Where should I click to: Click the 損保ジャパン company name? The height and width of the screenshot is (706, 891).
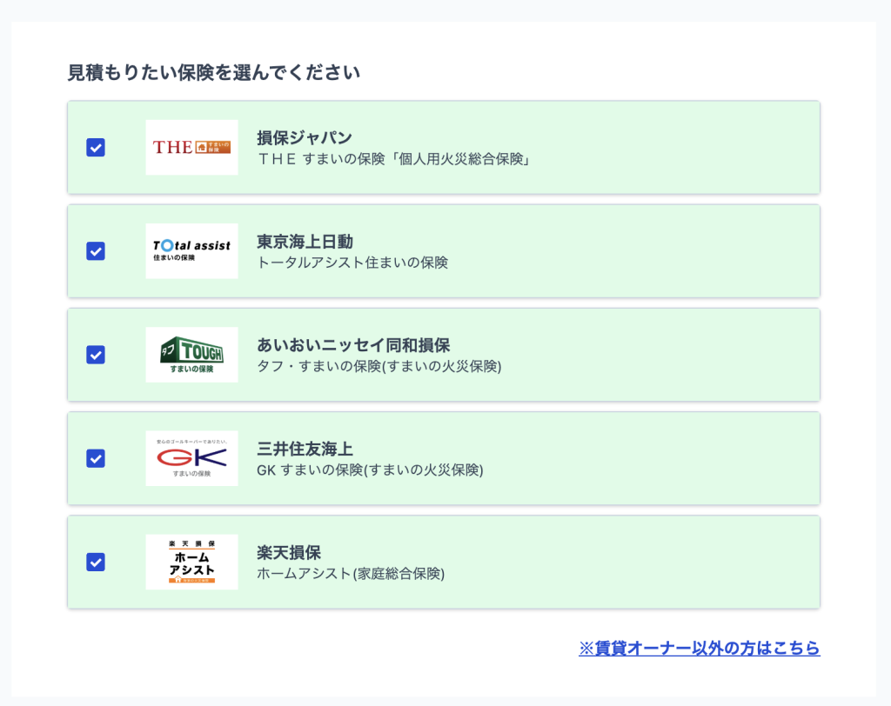pos(305,137)
